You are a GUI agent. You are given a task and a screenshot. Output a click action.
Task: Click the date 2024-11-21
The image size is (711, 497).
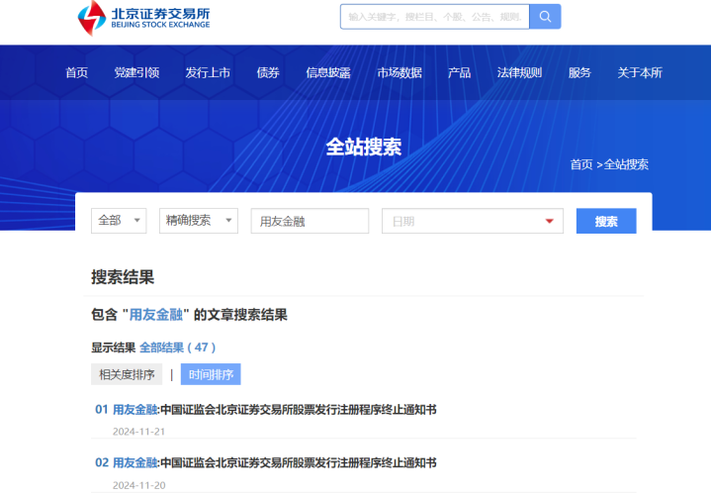pos(138,432)
